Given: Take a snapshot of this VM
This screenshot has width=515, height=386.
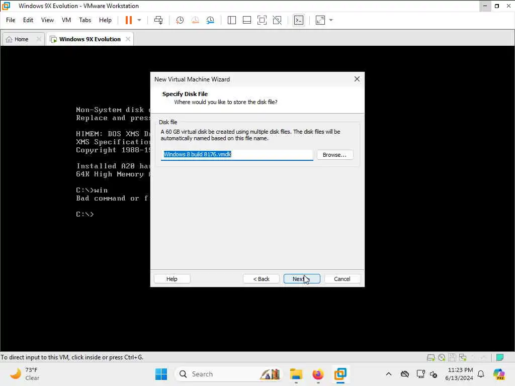Looking at the screenshot, I should (x=180, y=20).
